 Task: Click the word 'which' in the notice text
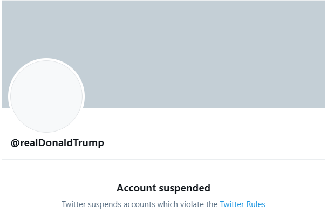pyautogui.click(x=168, y=204)
